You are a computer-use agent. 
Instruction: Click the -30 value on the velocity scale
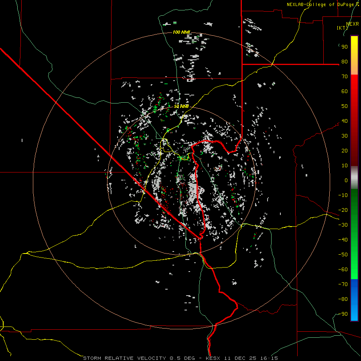[343, 225]
